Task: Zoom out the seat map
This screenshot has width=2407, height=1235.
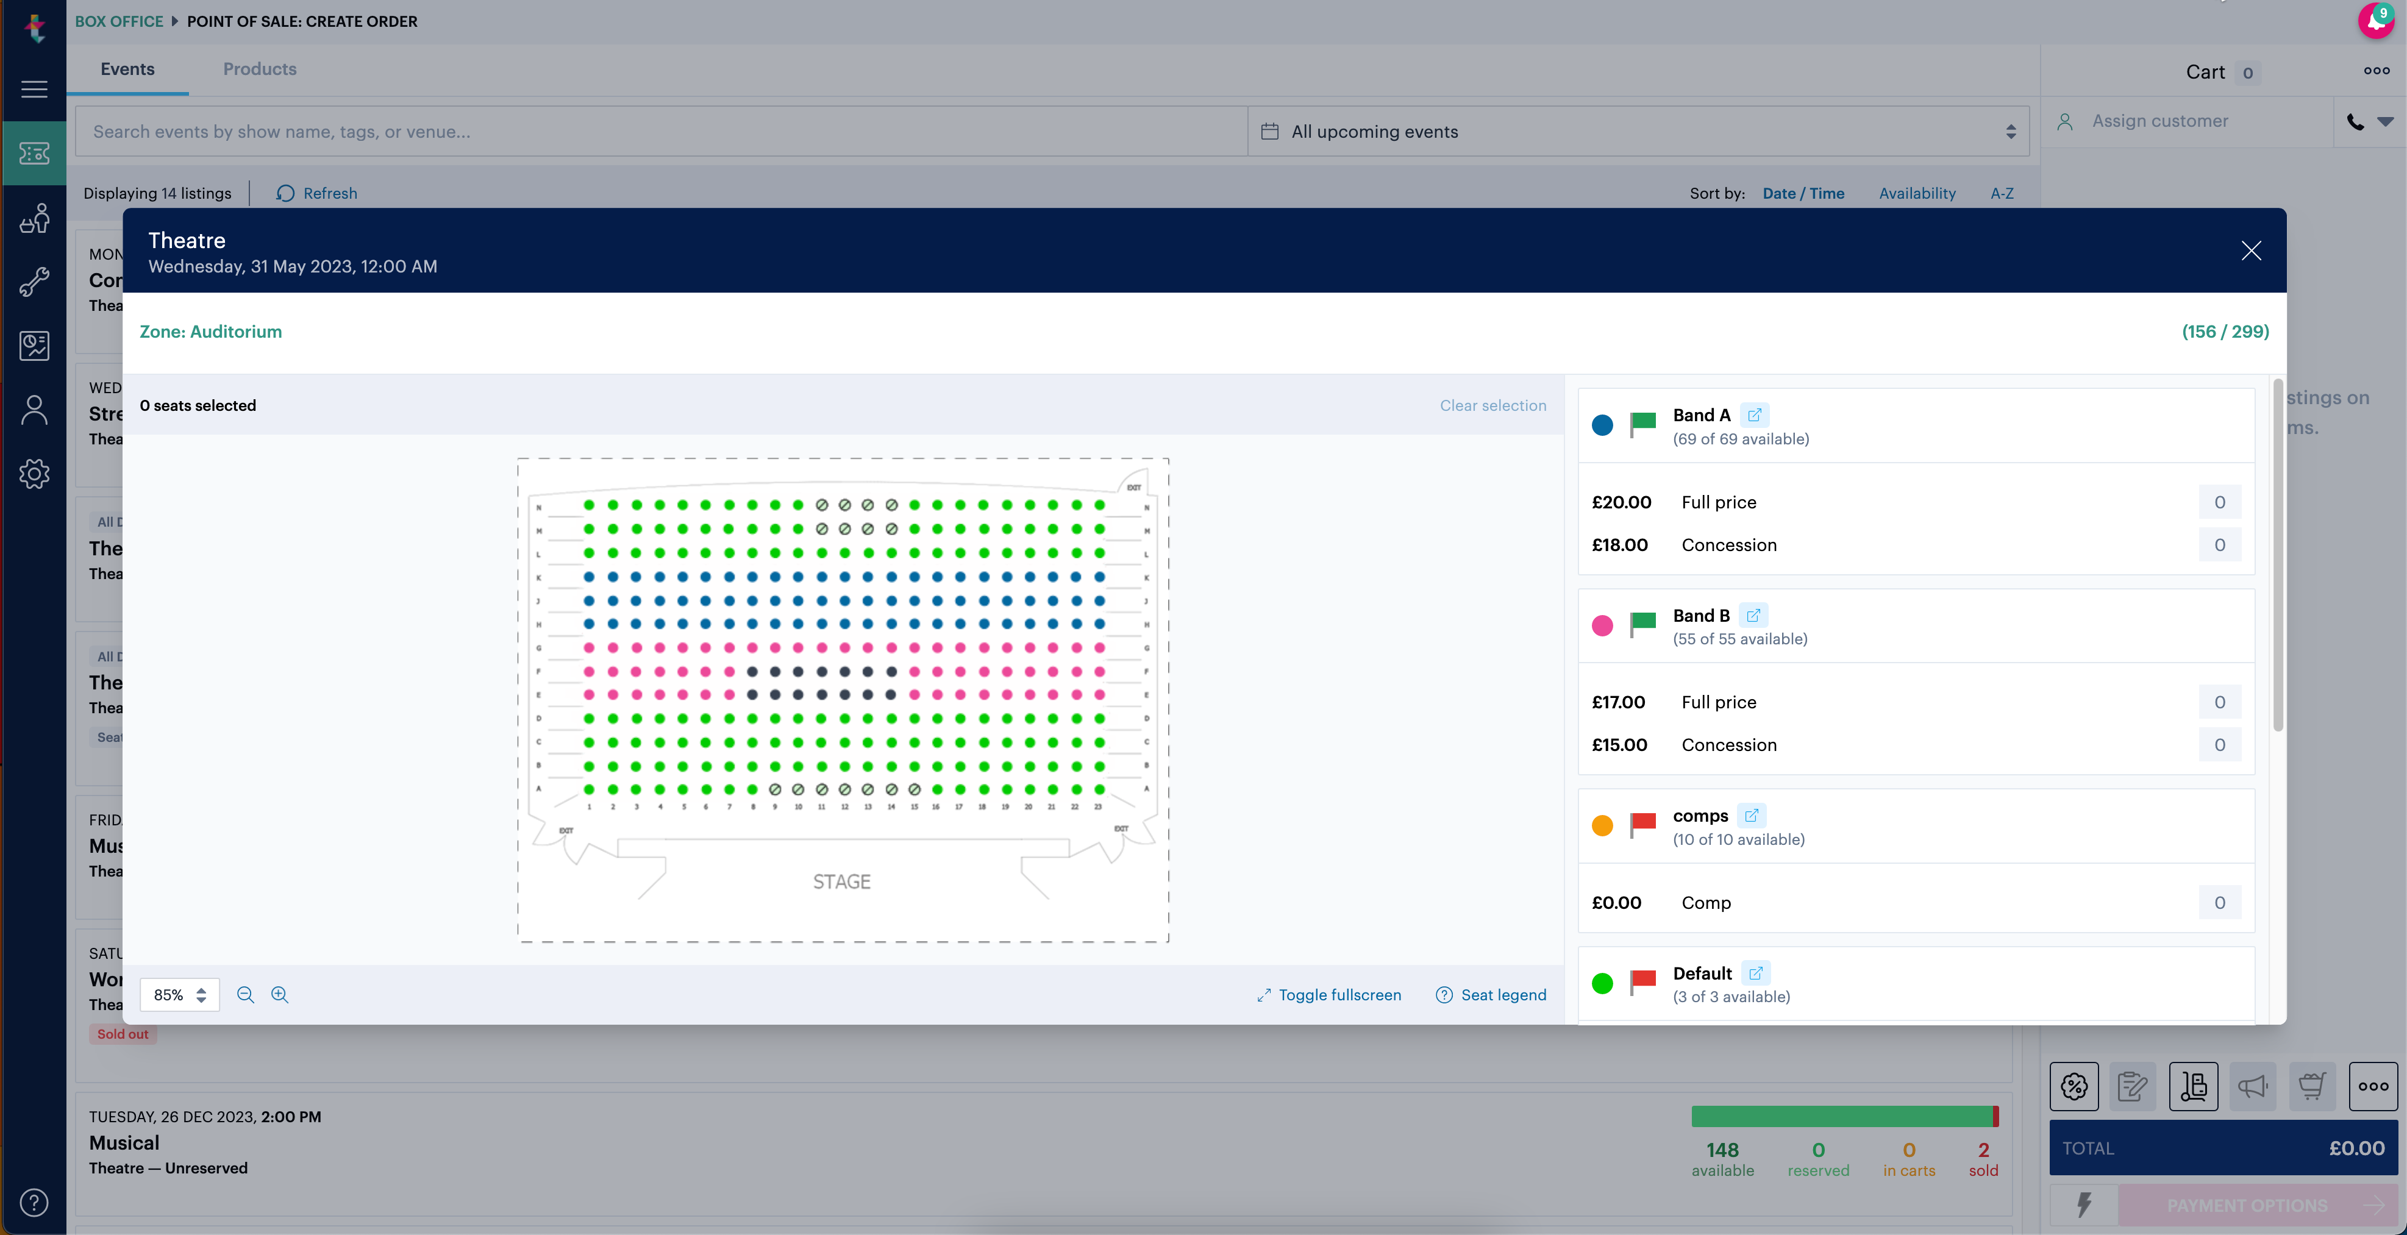Action: click(246, 995)
